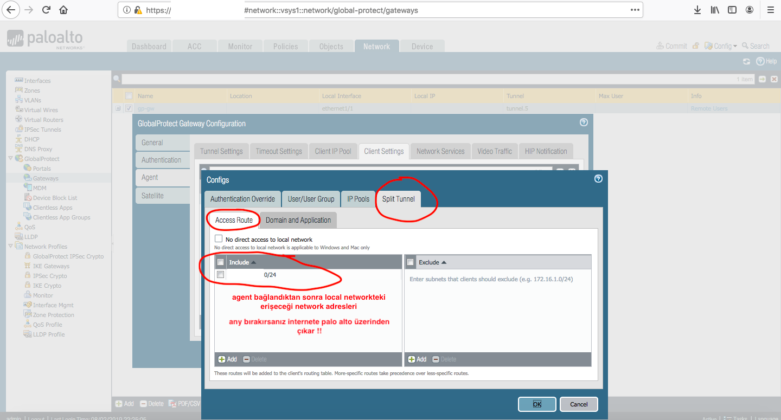Image resolution: width=781 pixels, height=420 pixels.
Task: Reload the page with the refresh icon
Action: [46, 10]
